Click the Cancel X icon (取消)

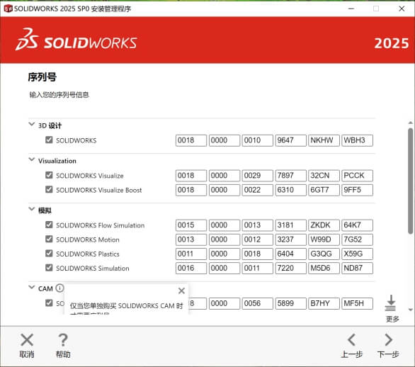[x=27, y=340]
